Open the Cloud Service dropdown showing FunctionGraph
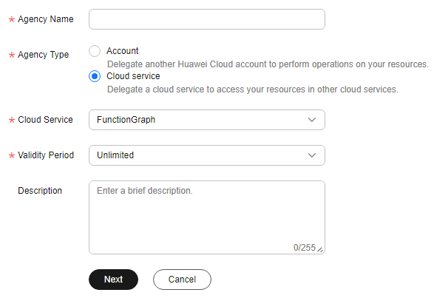The height and width of the screenshot is (301, 434). tap(207, 120)
